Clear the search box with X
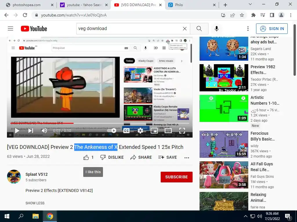This screenshot has height=222, width=297. click(x=185, y=29)
